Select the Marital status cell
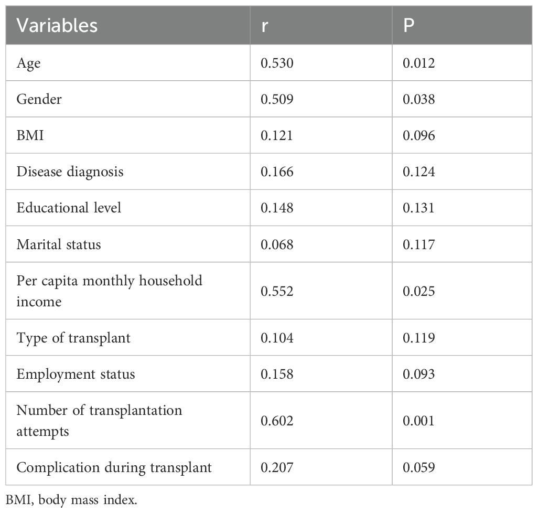The width and height of the screenshot is (538, 513). 59,244
